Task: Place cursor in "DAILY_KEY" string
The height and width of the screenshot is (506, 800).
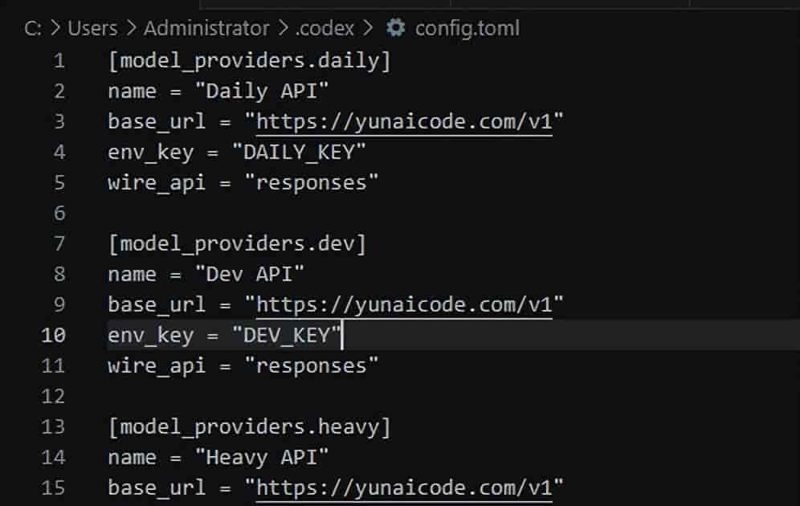Action: [x=299, y=153]
